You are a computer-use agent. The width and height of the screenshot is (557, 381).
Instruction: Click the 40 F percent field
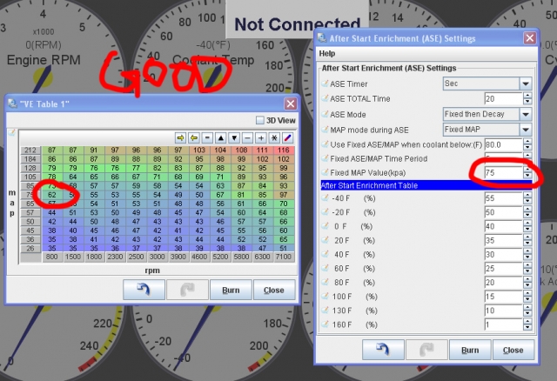[503, 254]
